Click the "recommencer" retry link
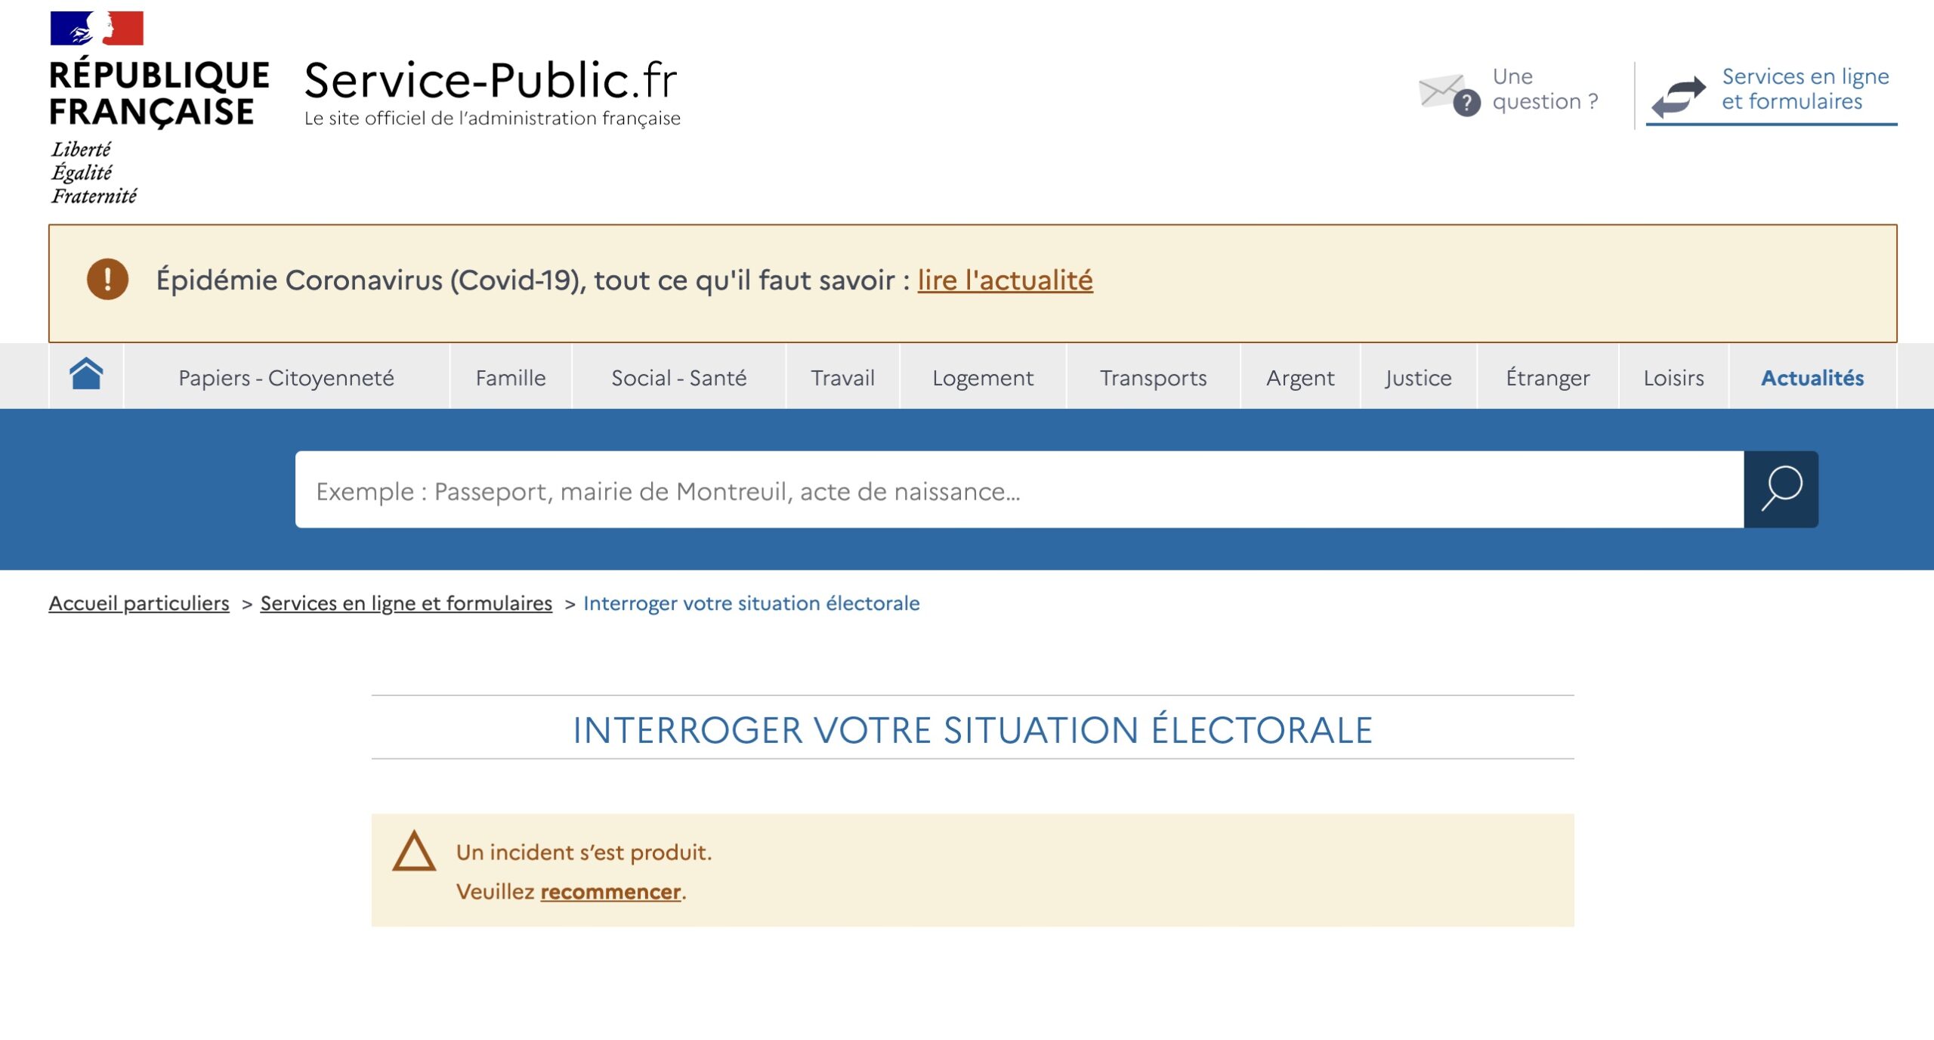This screenshot has width=1934, height=1040. [610, 892]
